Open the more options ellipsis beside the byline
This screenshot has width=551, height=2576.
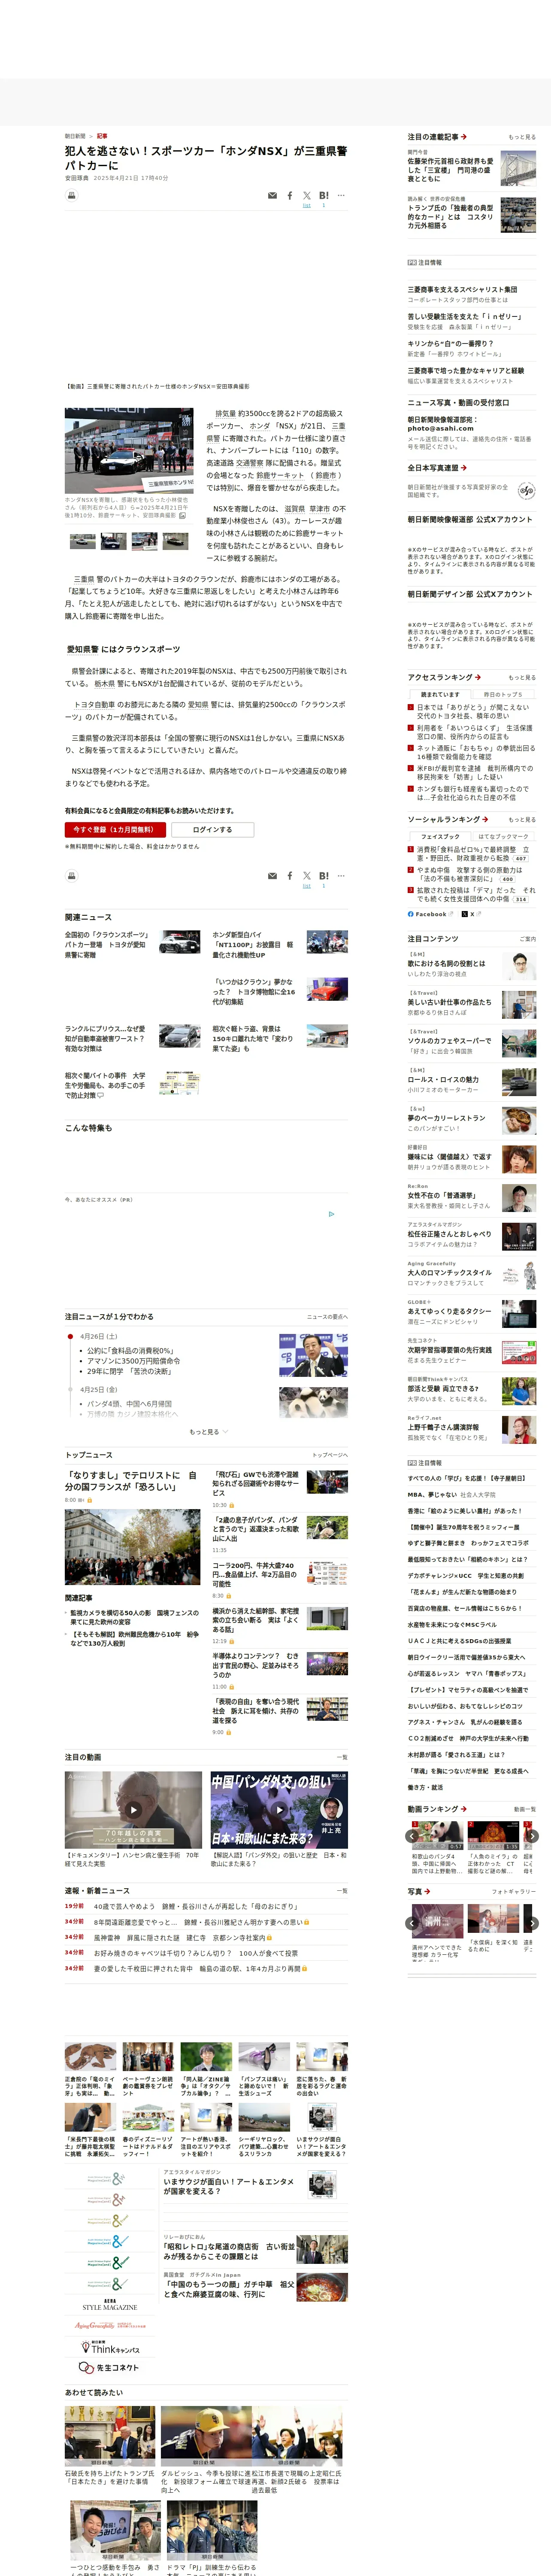tap(341, 196)
